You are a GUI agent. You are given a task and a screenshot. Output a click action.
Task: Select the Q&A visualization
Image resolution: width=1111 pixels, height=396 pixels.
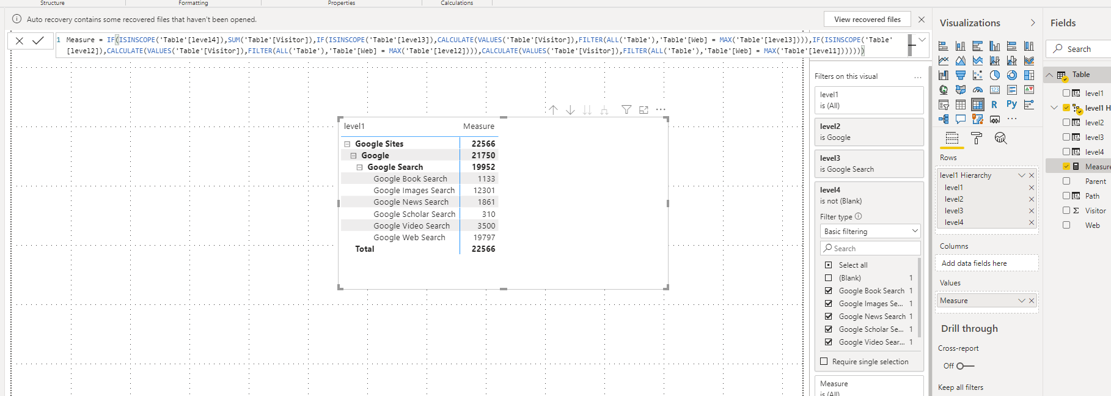(x=961, y=119)
